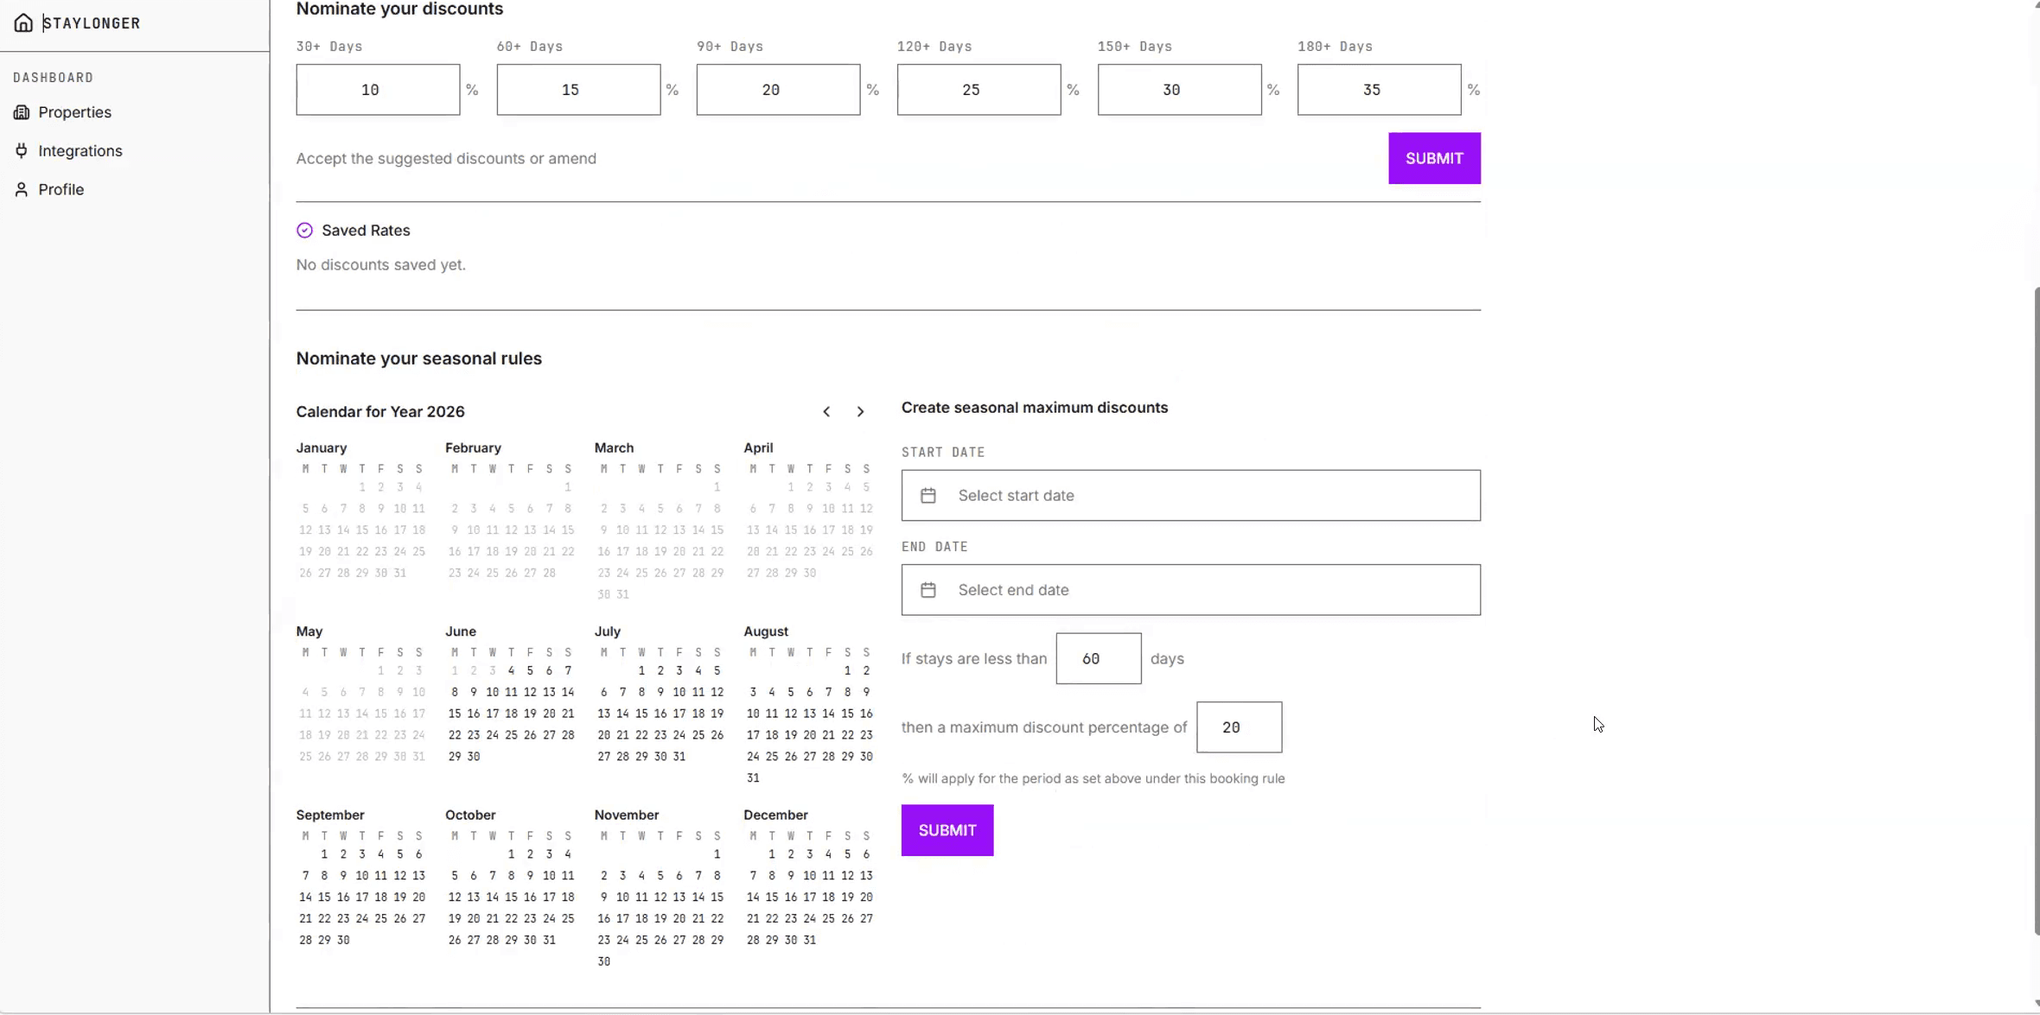This screenshot has height=1015, width=2040.
Task: Open Profile in the sidebar
Action: click(x=61, y=189)
